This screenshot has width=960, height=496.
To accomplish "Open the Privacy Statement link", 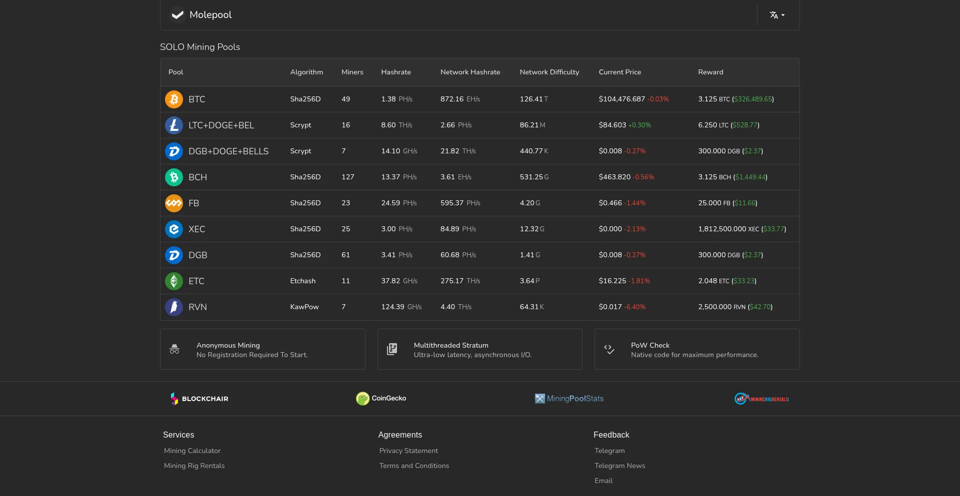I will tap(408, 451).
